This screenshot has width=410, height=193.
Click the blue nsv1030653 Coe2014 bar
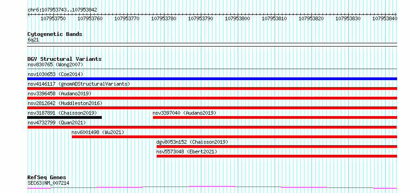point(212,79)
